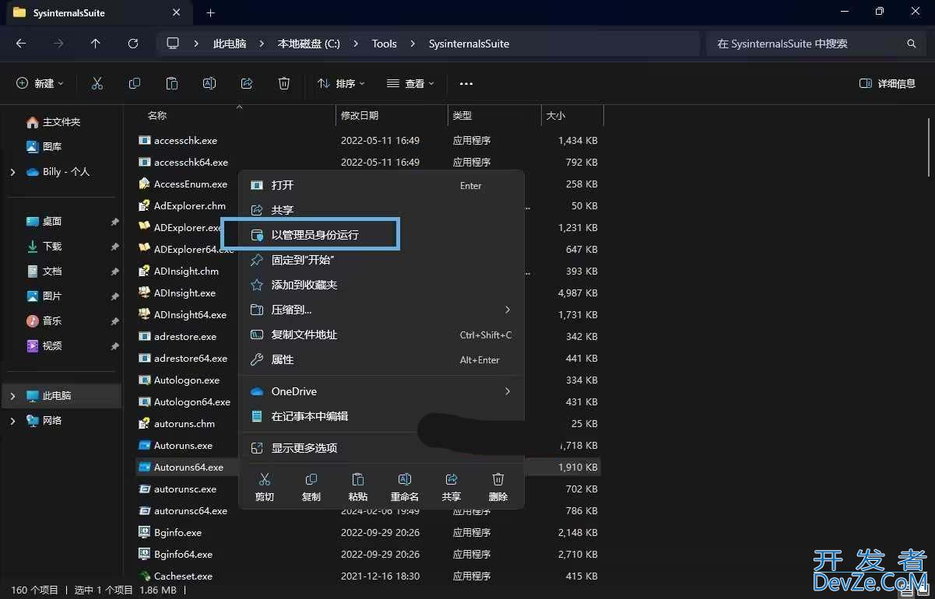Select the ADInsight.chm file name
The image size is (935, 599).
pos(186,271)
